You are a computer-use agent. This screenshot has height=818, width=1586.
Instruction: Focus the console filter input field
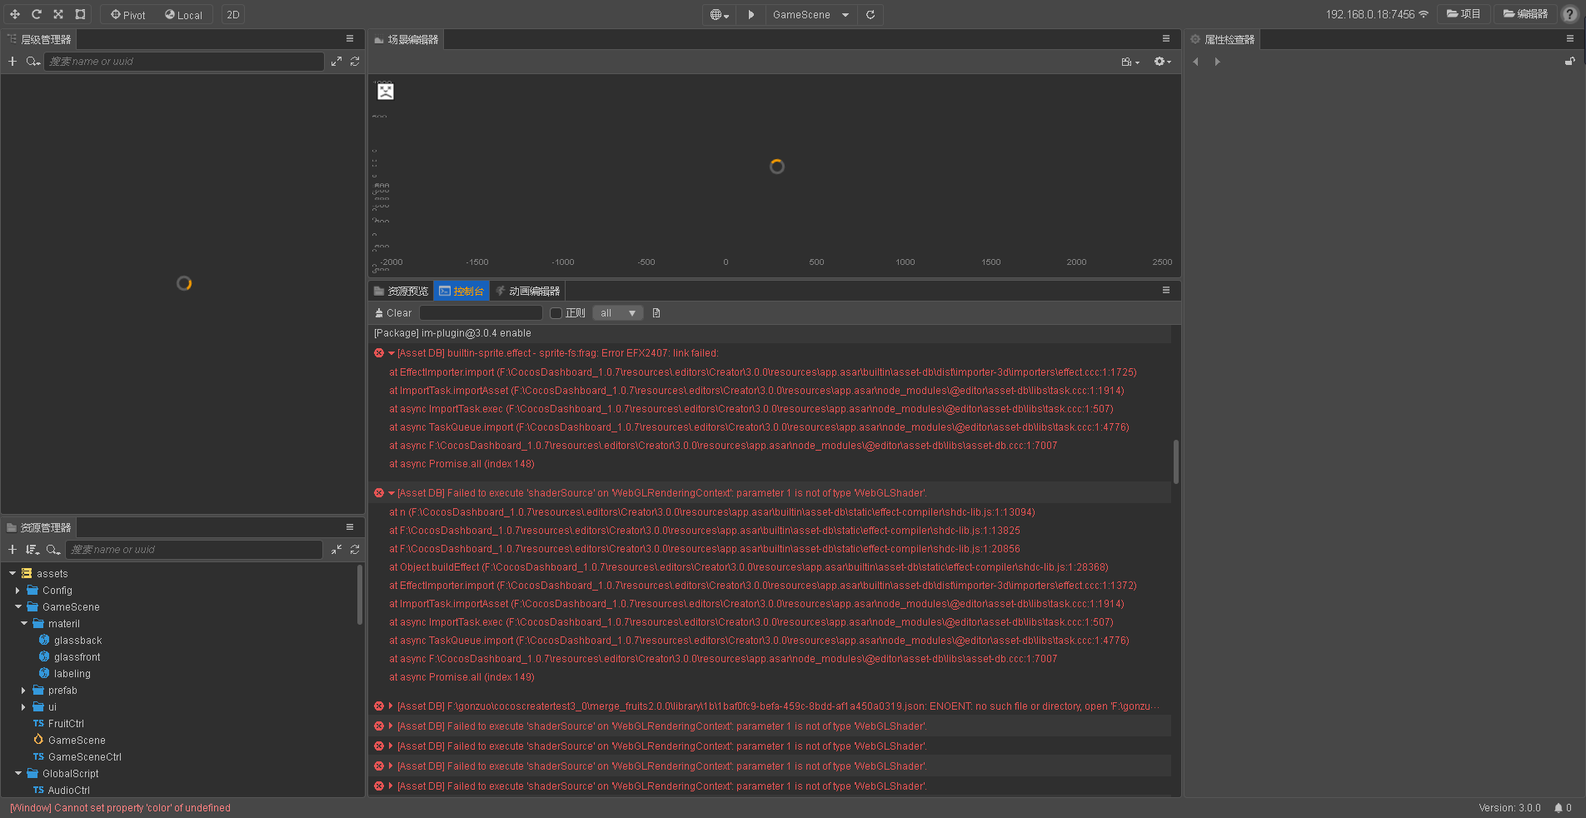tap(481, 313)
